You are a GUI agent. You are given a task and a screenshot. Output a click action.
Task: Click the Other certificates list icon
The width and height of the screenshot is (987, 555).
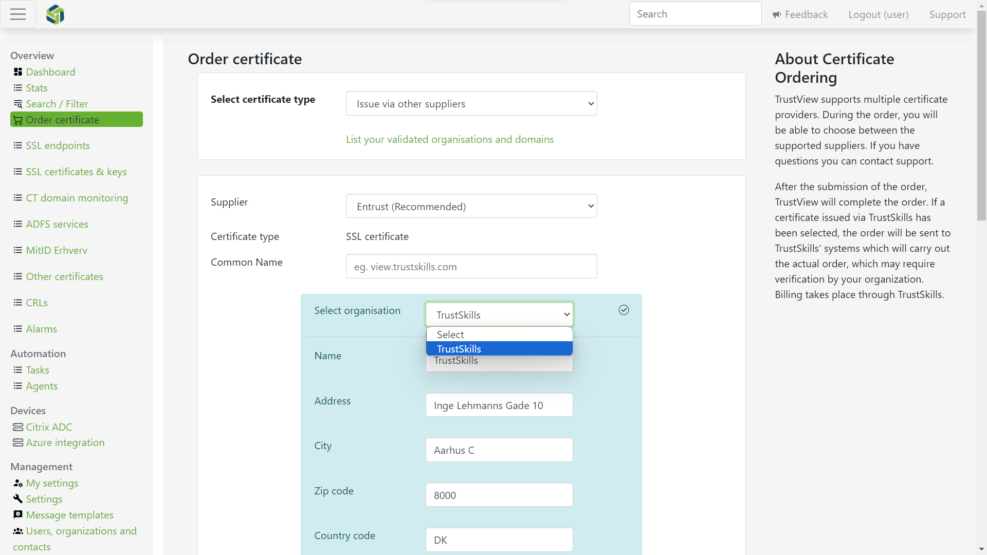coord(18,276)
